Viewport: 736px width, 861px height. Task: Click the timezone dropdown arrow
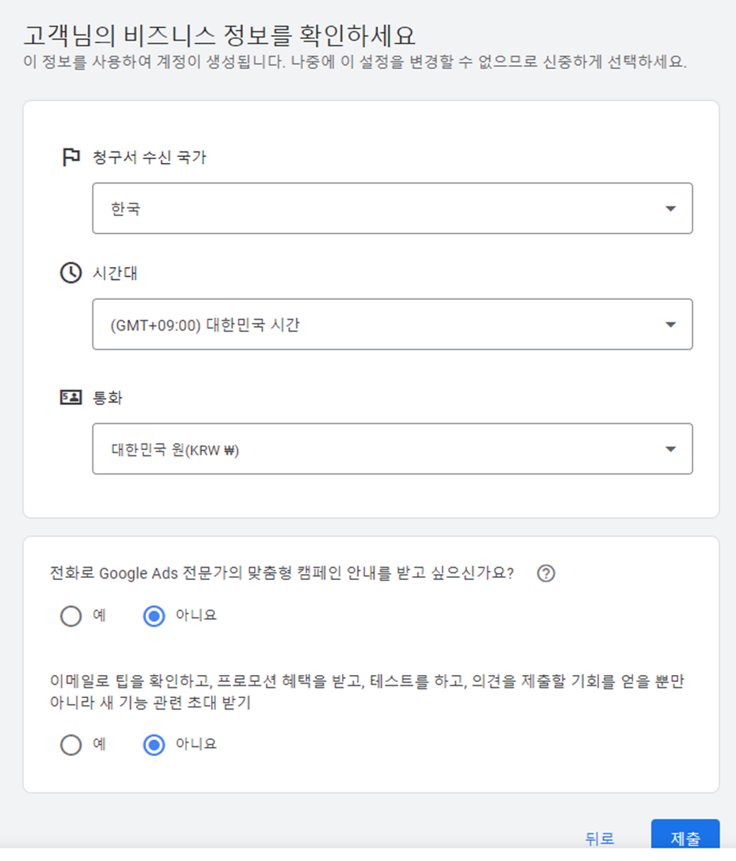click(x=670, y=325)
